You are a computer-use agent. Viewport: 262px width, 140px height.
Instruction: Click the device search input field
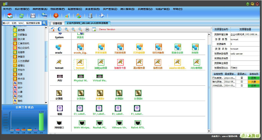pos(21,23)
